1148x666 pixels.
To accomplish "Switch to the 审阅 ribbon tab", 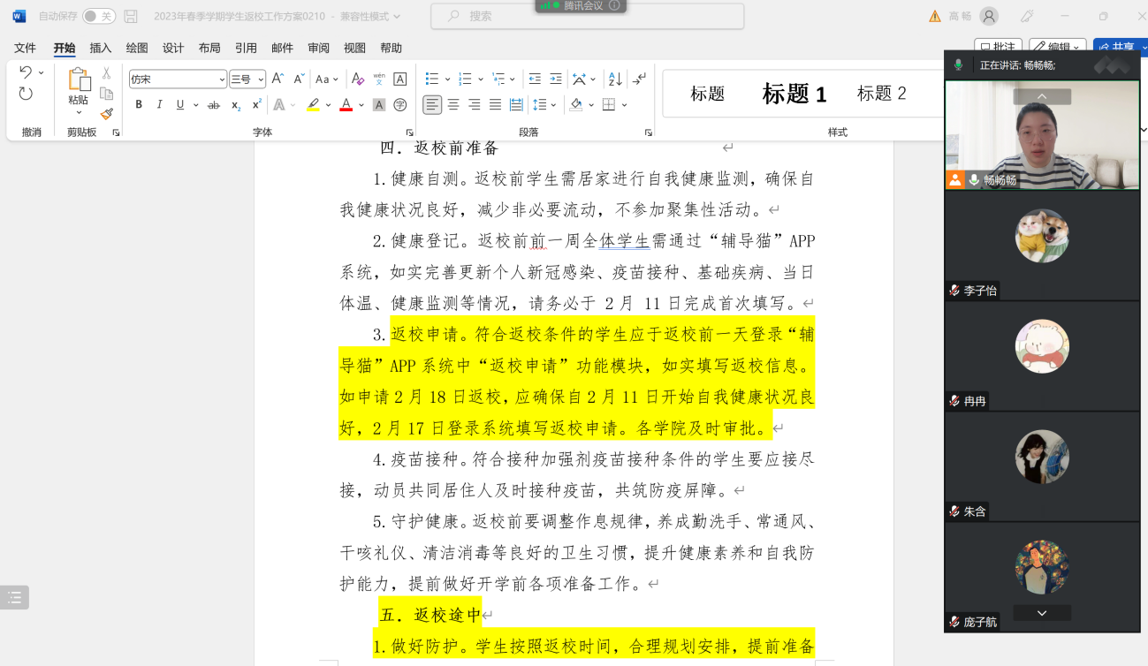I will tap(318, 48).
